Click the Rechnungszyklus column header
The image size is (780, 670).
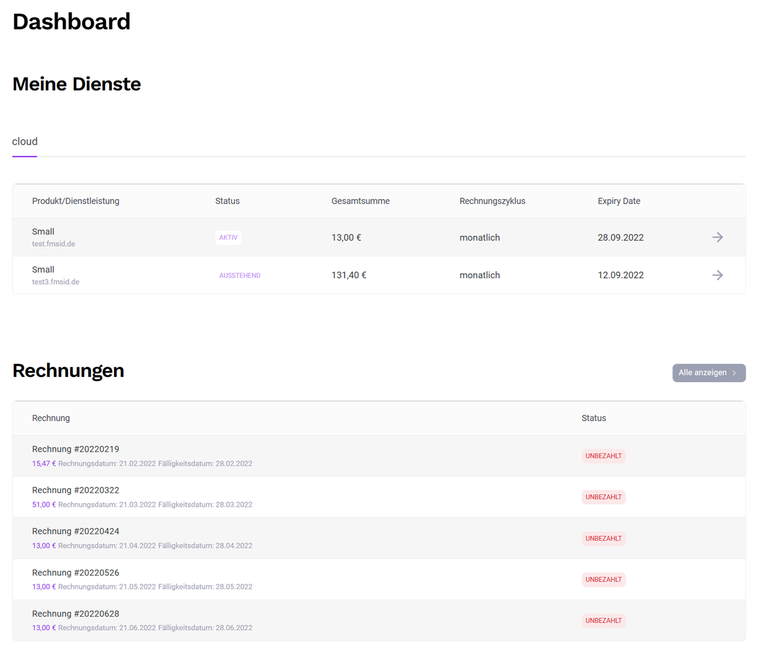[x=492, y=201]
